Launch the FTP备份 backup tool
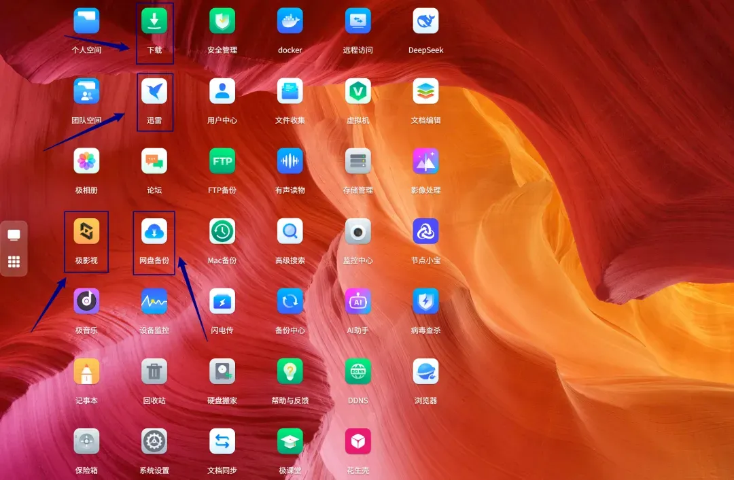The image size is (734, 480). click(x=222, y=161)
